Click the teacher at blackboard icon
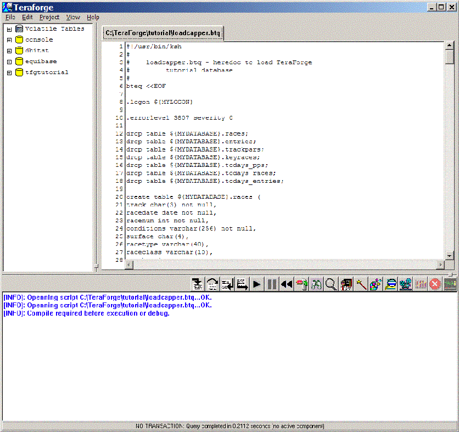 coord(346,284)
